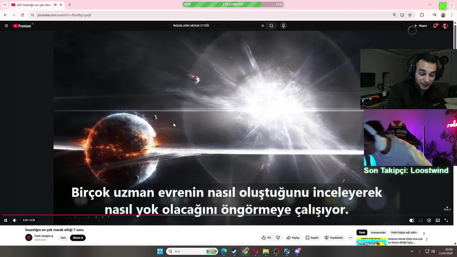
Task: Join channel with Katıl button
Action: 63,238
